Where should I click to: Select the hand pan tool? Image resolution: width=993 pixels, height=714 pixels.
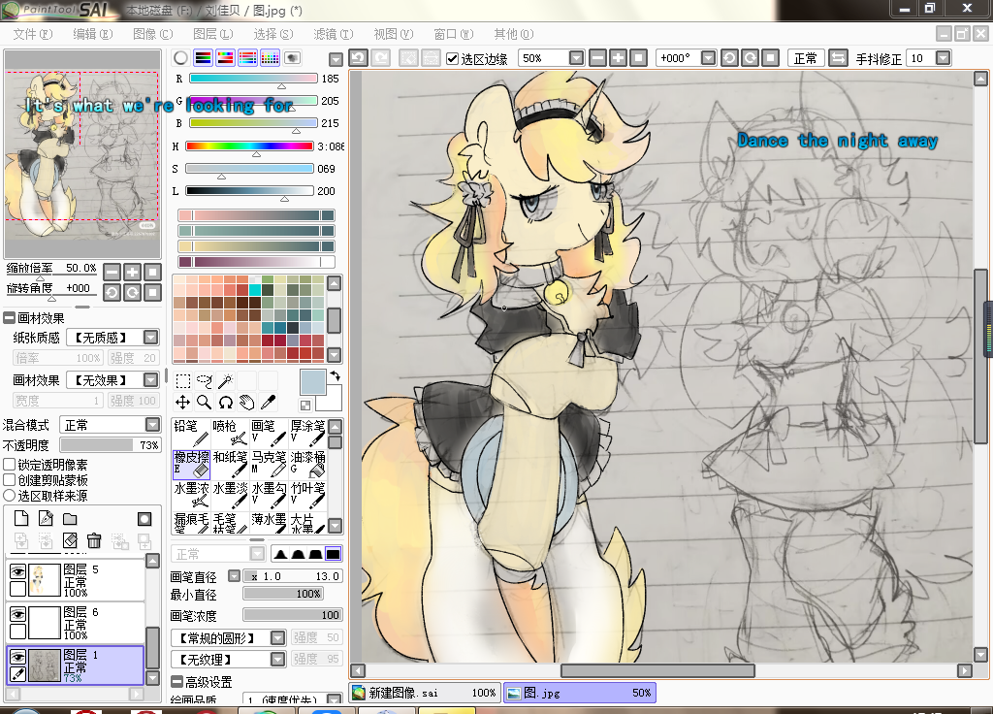(x=247, y=403)
